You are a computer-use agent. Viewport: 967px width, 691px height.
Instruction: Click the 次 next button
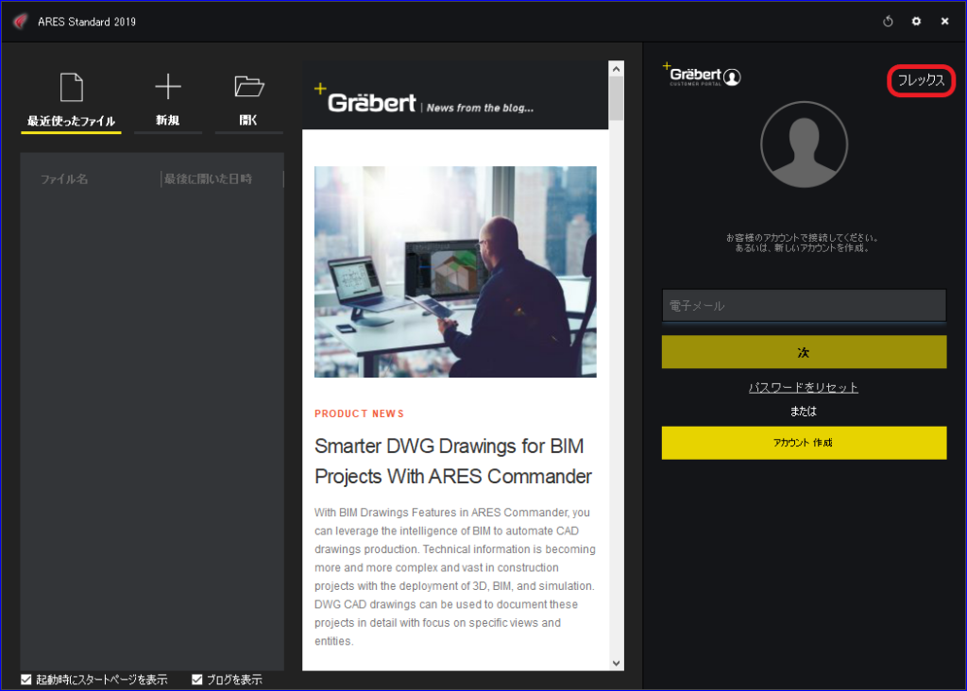[804, 352]
